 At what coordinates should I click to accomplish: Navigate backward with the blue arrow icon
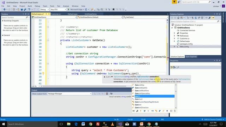coord(5,10)
